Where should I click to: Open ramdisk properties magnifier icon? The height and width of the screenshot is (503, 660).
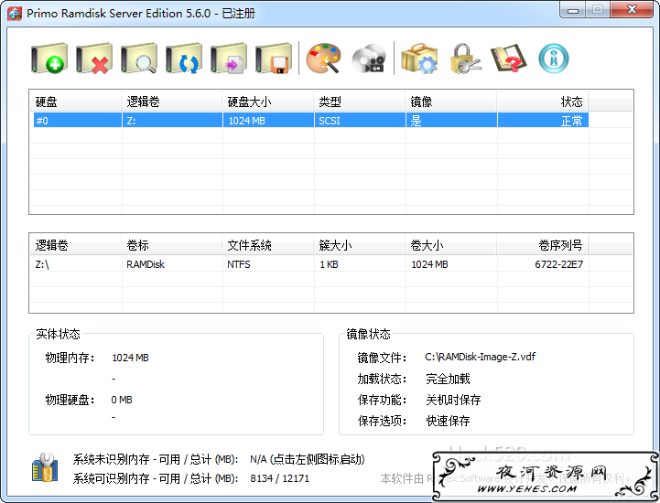coord(139,59)
